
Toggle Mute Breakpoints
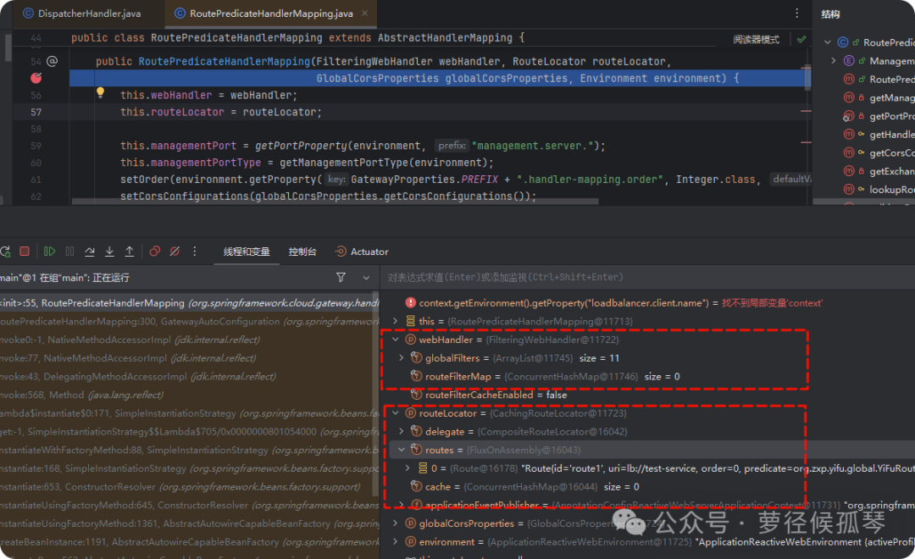click(175, 252)
